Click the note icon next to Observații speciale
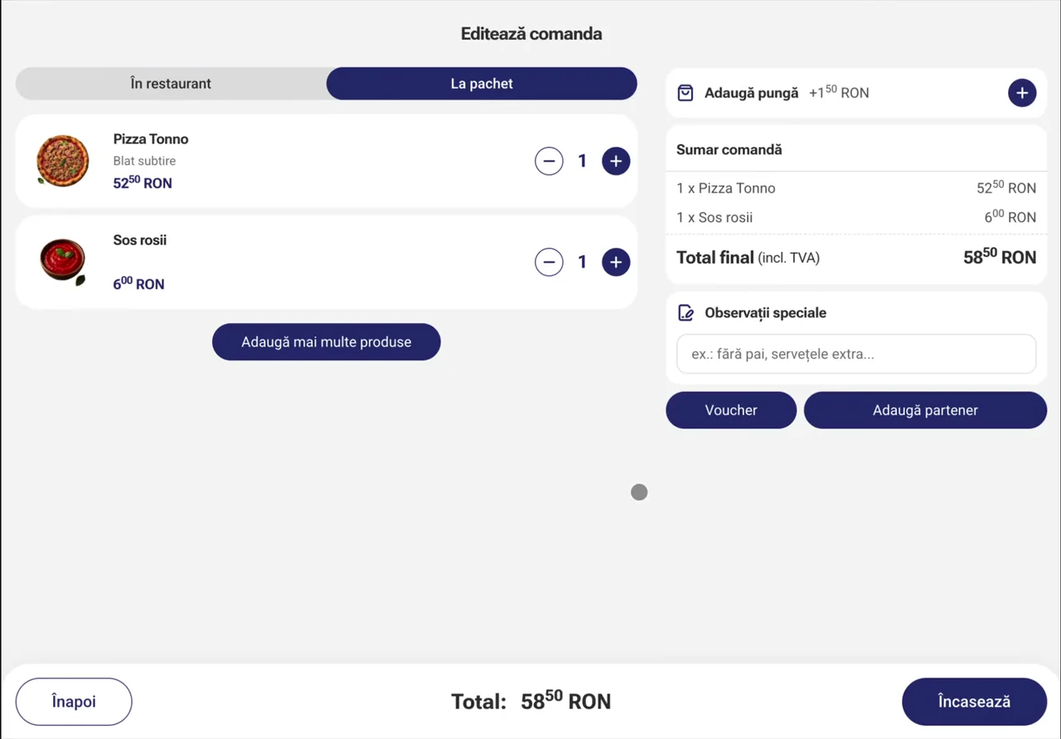The height and width of the screenshot is (739, 1061). (x=686, y=313)
